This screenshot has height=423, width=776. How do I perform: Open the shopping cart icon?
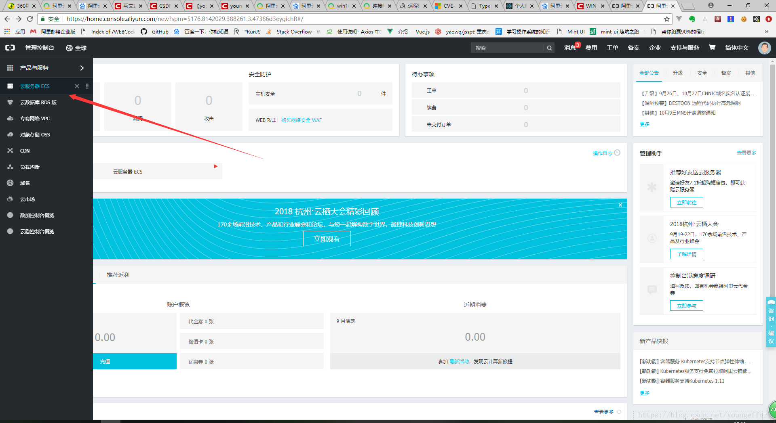coord(712,48)
